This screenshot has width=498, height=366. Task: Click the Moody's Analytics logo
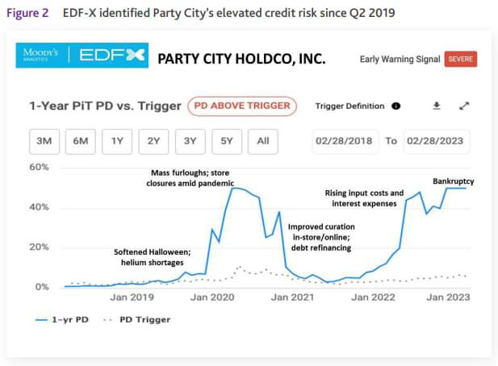click(x=40, y=57)
